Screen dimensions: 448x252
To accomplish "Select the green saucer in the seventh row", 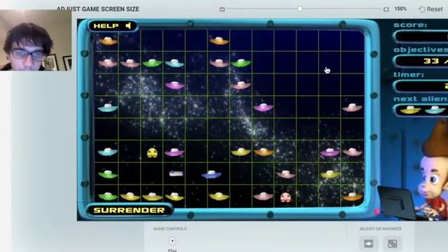I will coord(108,174).
